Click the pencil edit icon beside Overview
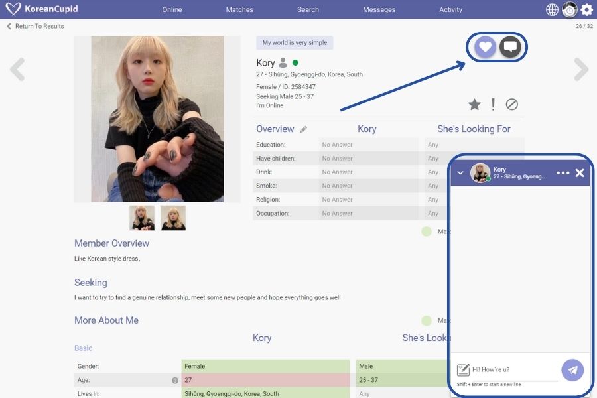 [304, 129]
